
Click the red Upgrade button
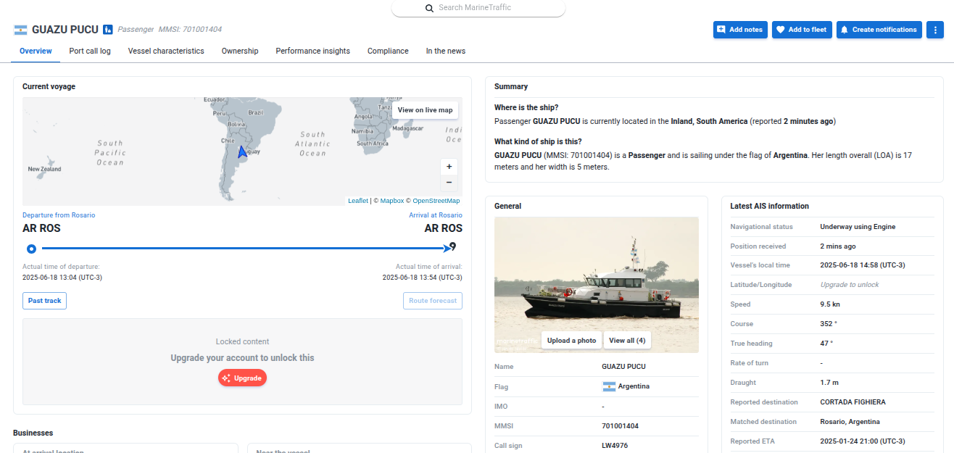(242, 378)
